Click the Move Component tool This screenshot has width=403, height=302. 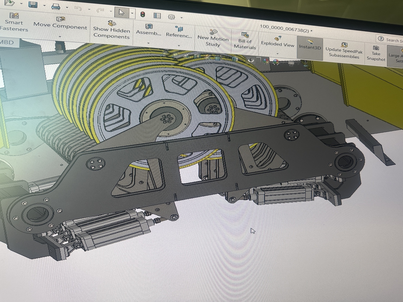60,24
